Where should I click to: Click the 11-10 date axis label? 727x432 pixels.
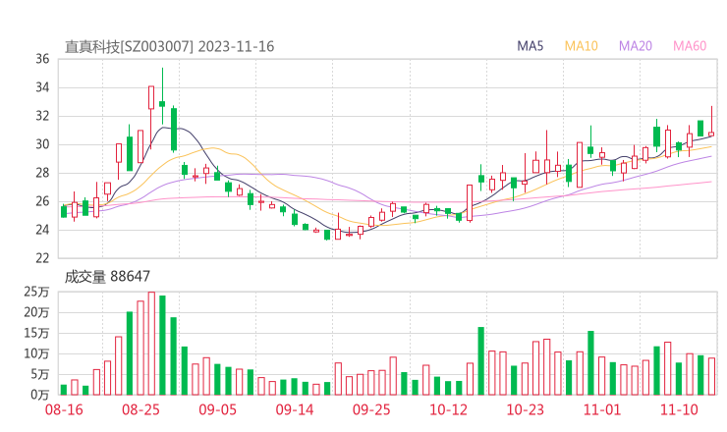[x=679, y=409]
